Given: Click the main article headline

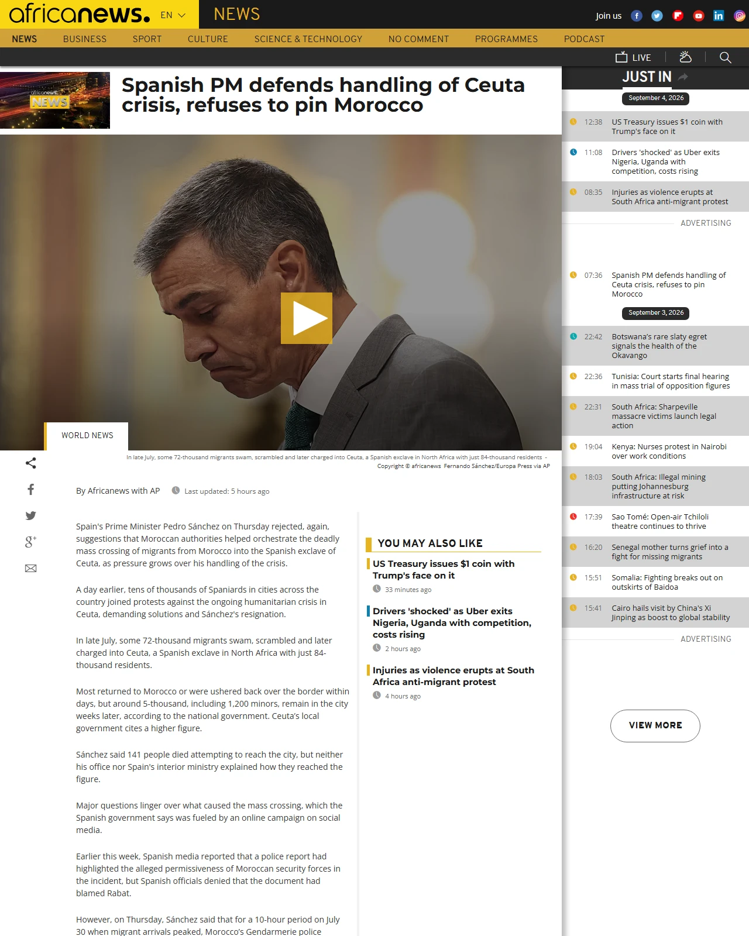Looking at the screenshot, I should 323,95.
